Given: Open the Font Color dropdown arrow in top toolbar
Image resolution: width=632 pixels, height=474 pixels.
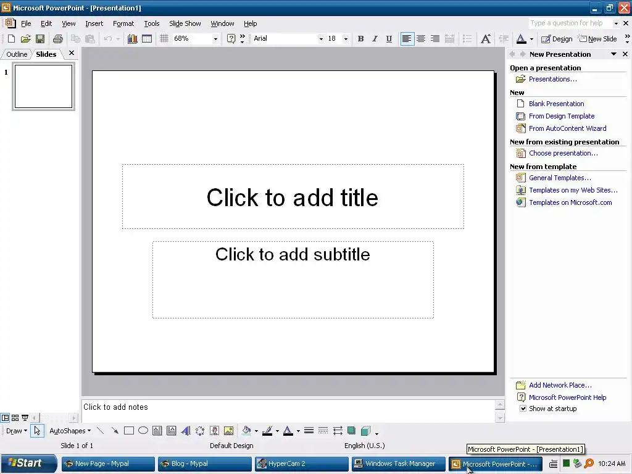Looking at the screenshot, I should pos(531,39).
